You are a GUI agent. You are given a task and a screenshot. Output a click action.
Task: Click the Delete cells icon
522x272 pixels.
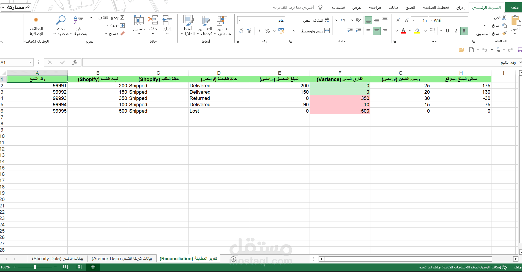pyautogui.click(x=153, y=20)
